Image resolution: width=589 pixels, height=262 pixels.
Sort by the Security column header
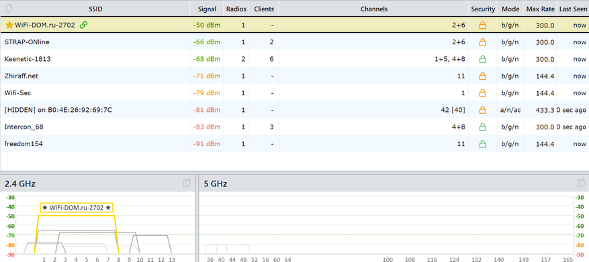(x=483, y=9)
